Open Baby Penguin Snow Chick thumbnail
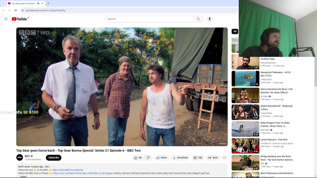The image size is (317, 178). (x=246, y=129)
